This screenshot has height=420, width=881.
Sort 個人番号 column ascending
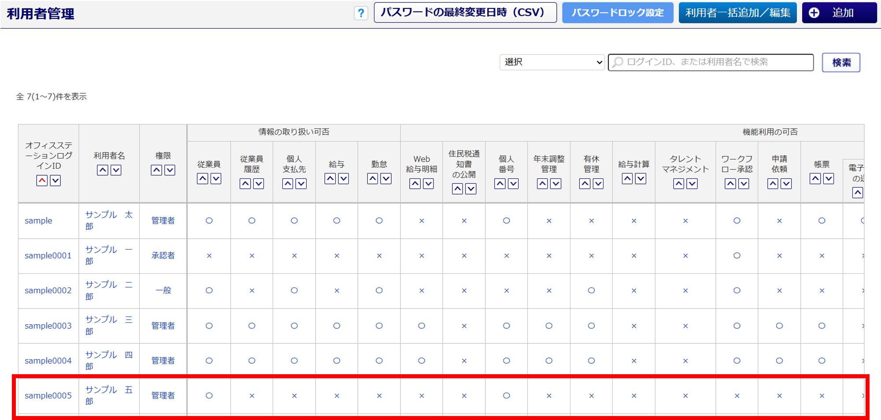coord(500,184)
